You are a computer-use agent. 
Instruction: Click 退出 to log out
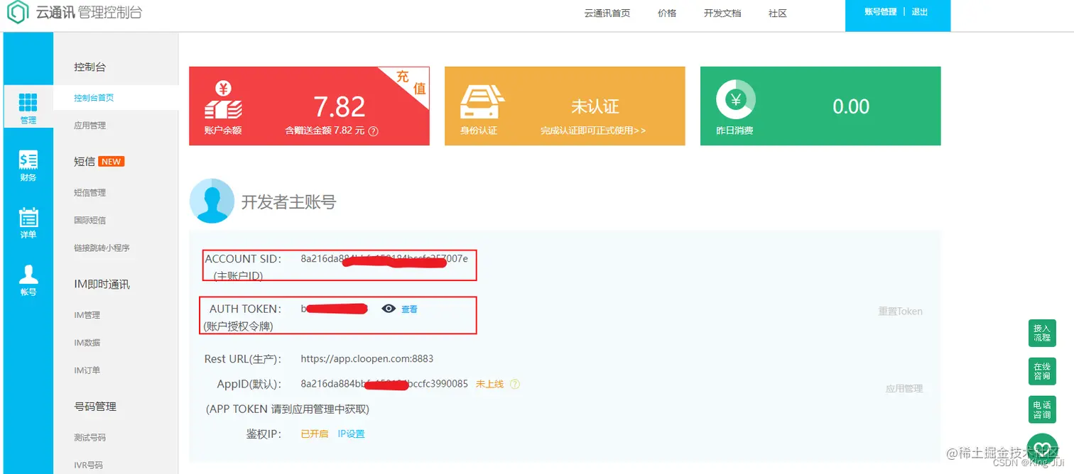[920, 12]
